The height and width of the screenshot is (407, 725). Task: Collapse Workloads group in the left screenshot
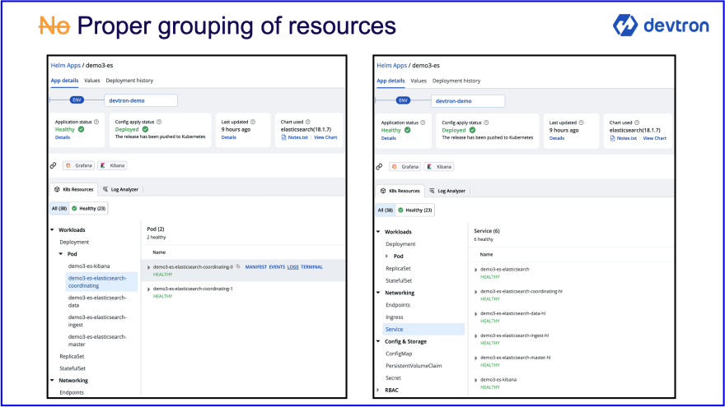(52, 229)
